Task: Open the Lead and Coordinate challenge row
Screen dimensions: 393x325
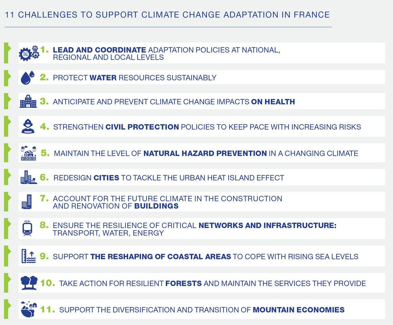Action: tap(166, 53)
